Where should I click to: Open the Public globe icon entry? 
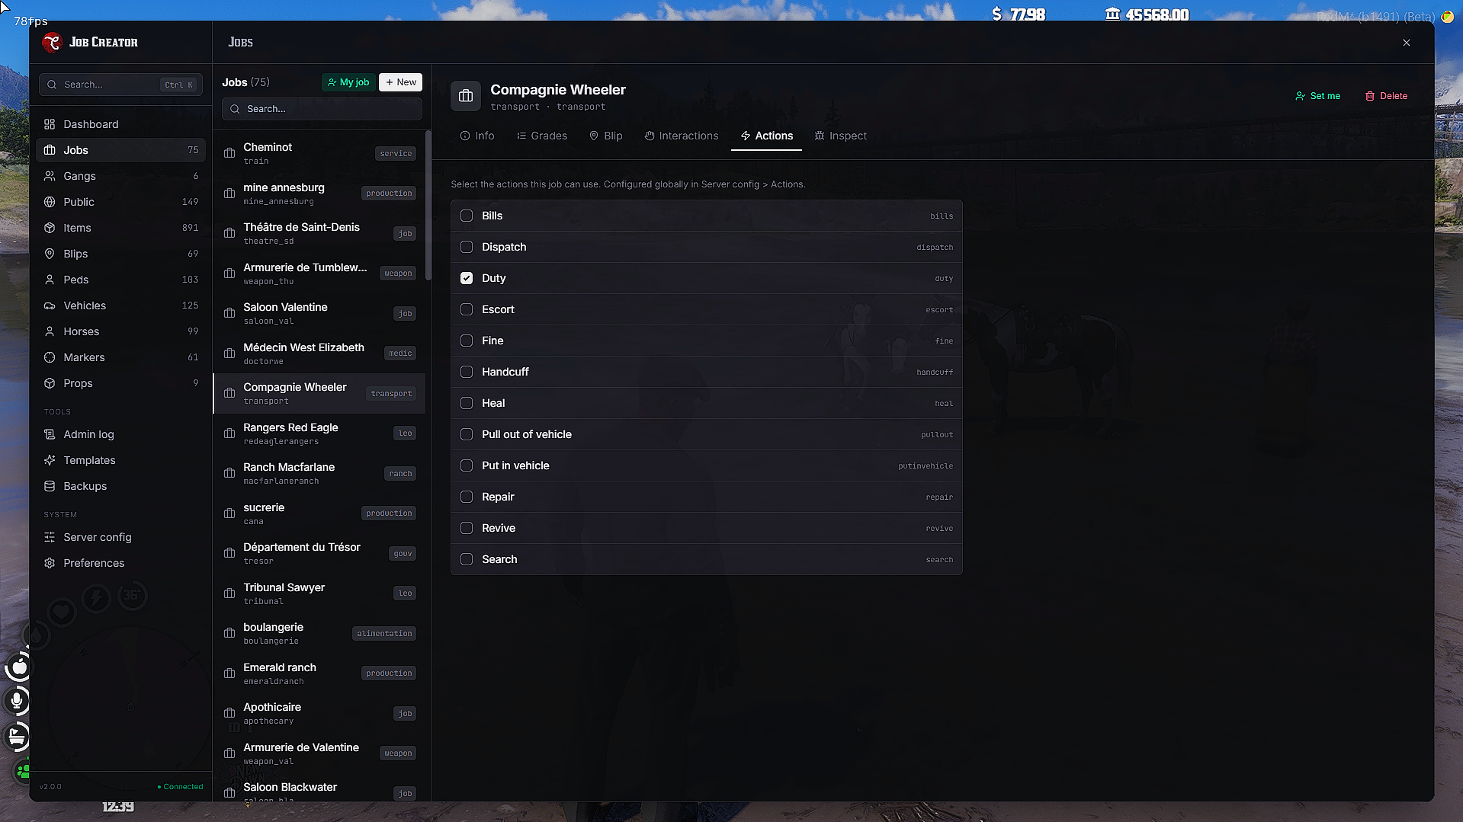(50, 202)
